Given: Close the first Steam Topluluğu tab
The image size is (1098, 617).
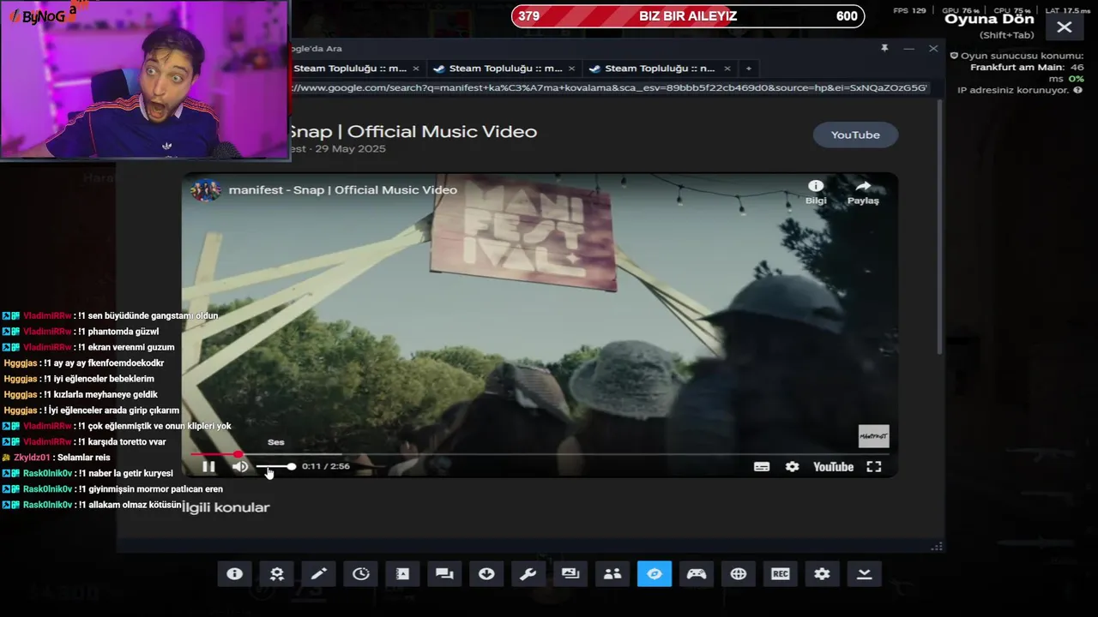Looking at the screenshot, I should (x=416, y=69).
